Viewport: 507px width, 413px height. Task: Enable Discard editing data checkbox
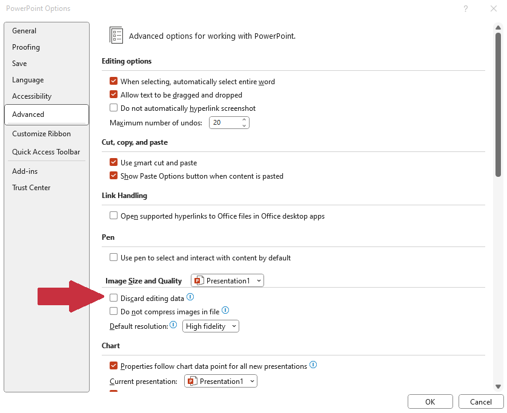click(x=113, y=298)
